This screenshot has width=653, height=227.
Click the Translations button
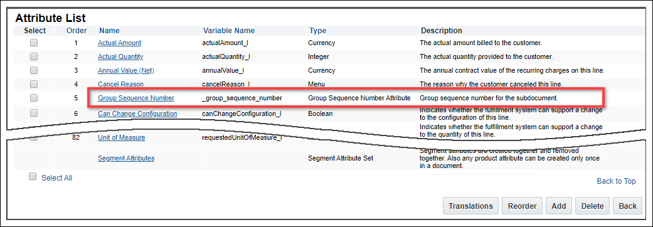click(x=470, y=206)
